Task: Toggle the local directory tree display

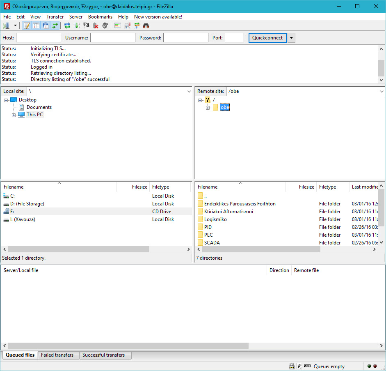Action: click(36, 25)
